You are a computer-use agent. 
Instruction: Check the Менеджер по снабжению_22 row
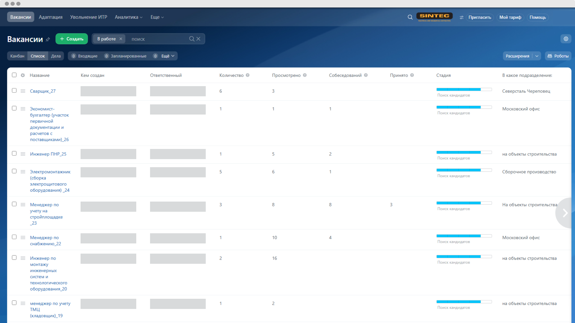(x=14, y=237)
